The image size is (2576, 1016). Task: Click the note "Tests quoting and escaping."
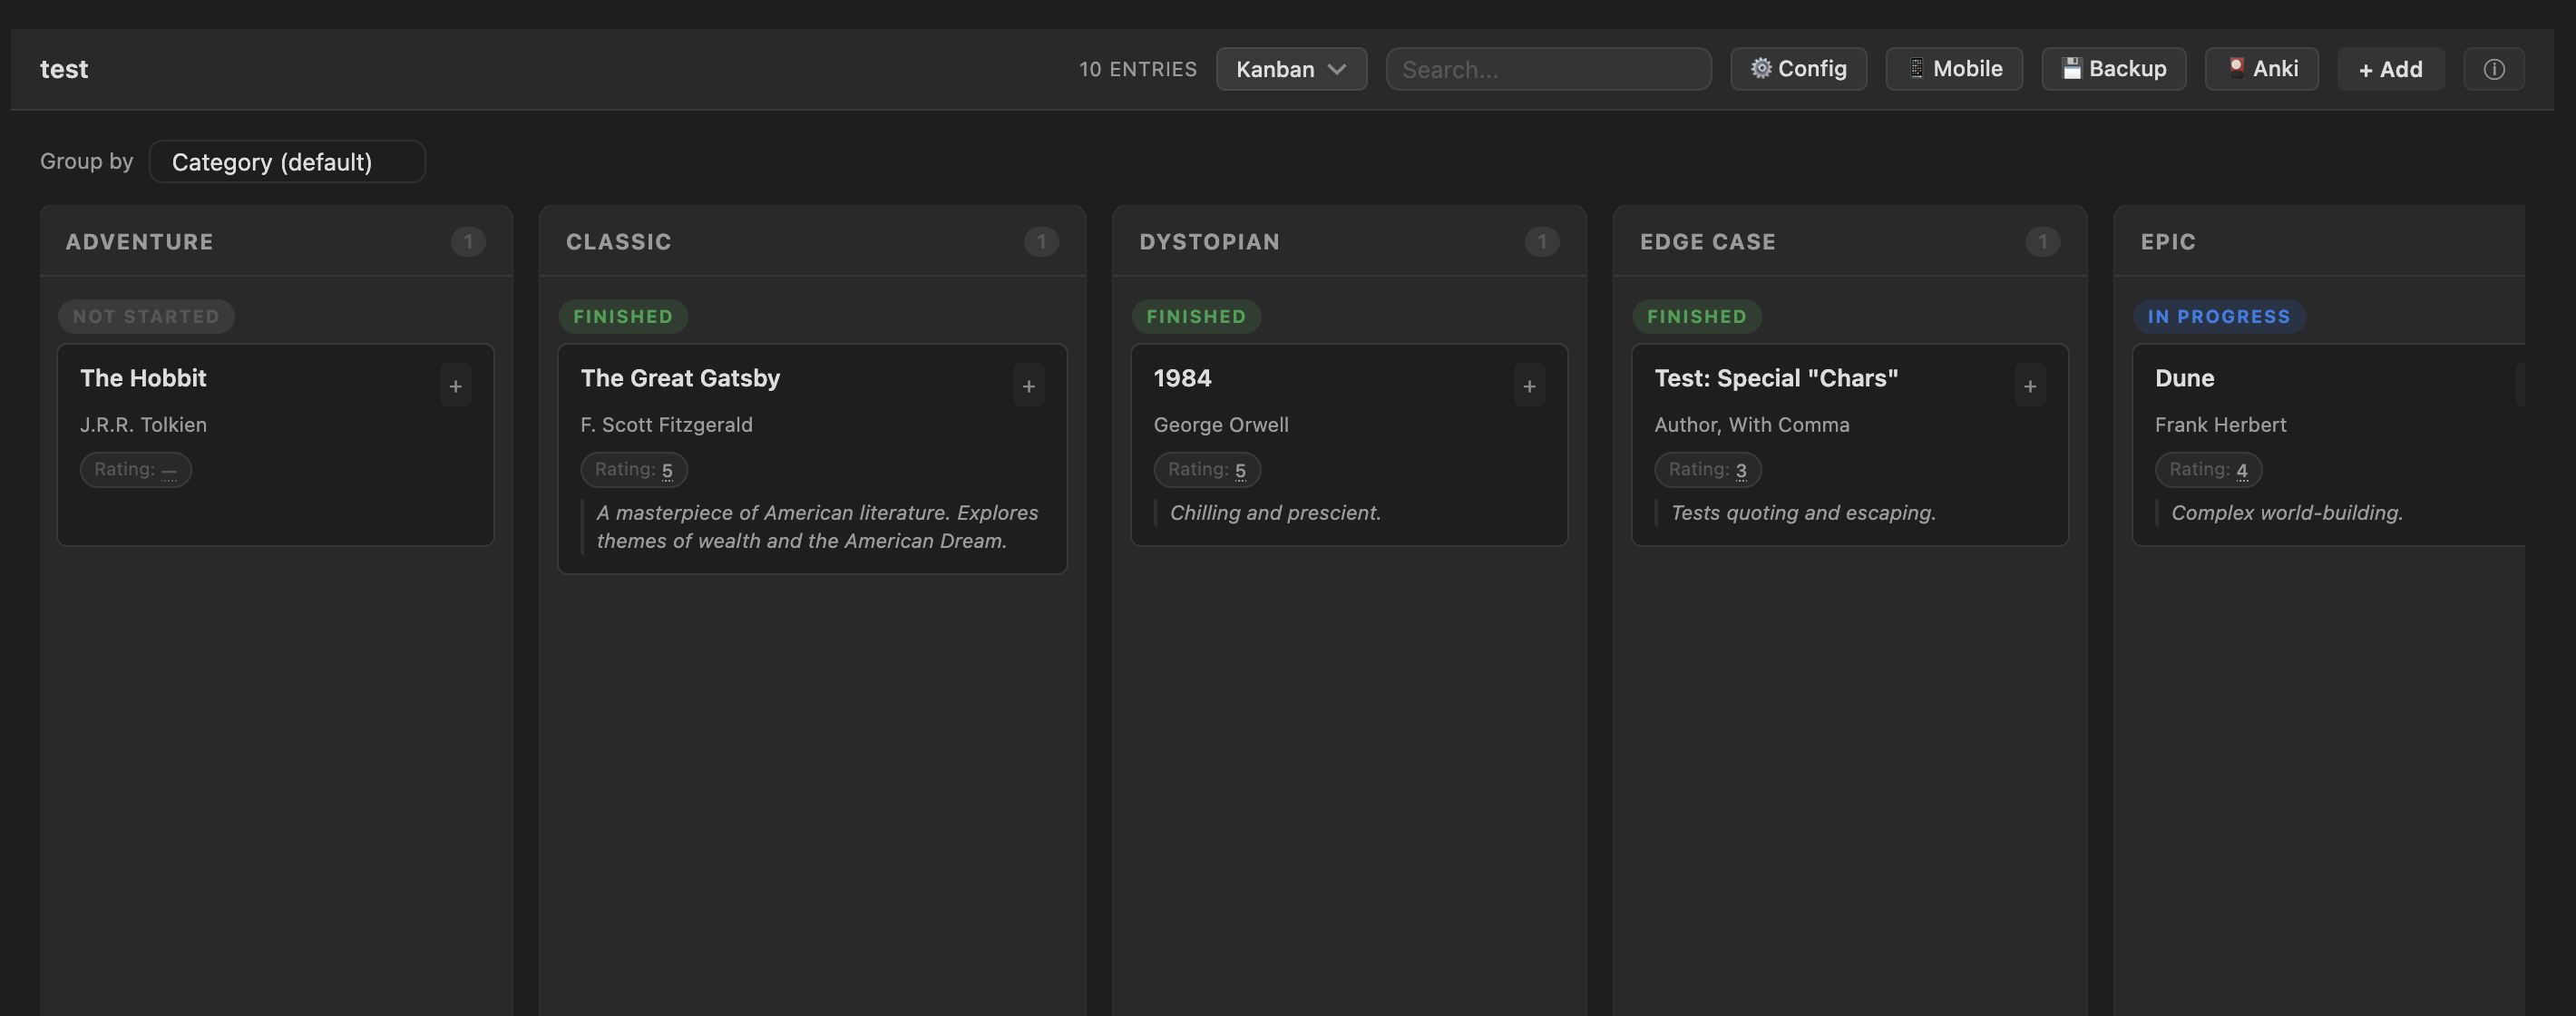coord(1803,513)
